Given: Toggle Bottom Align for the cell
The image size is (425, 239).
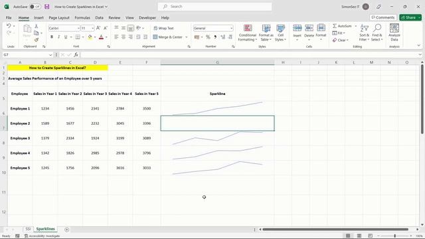Looking at the screenshot, I should (x=130, y=28).
